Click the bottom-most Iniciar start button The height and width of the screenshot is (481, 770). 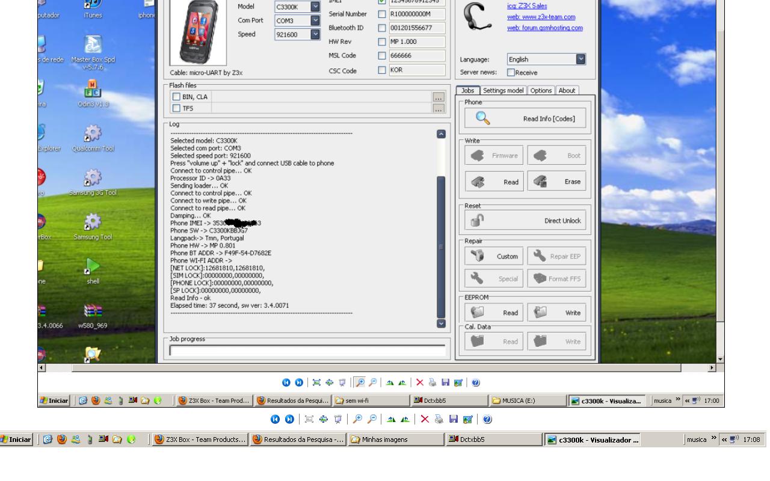[16, 440]
